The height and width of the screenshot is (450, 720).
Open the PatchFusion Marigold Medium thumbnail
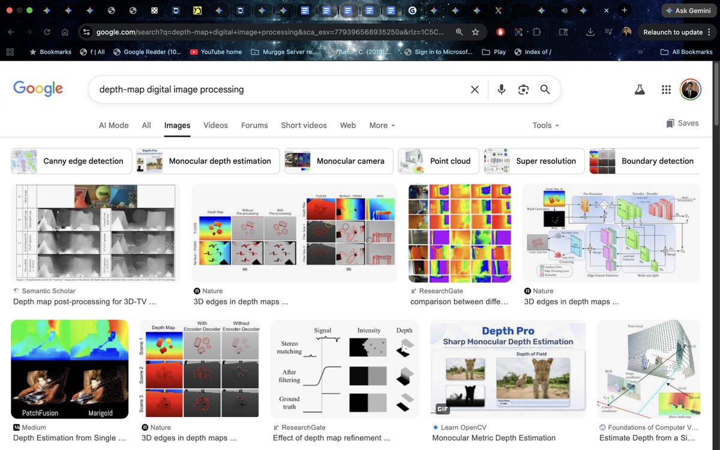[x=70, y=369]
